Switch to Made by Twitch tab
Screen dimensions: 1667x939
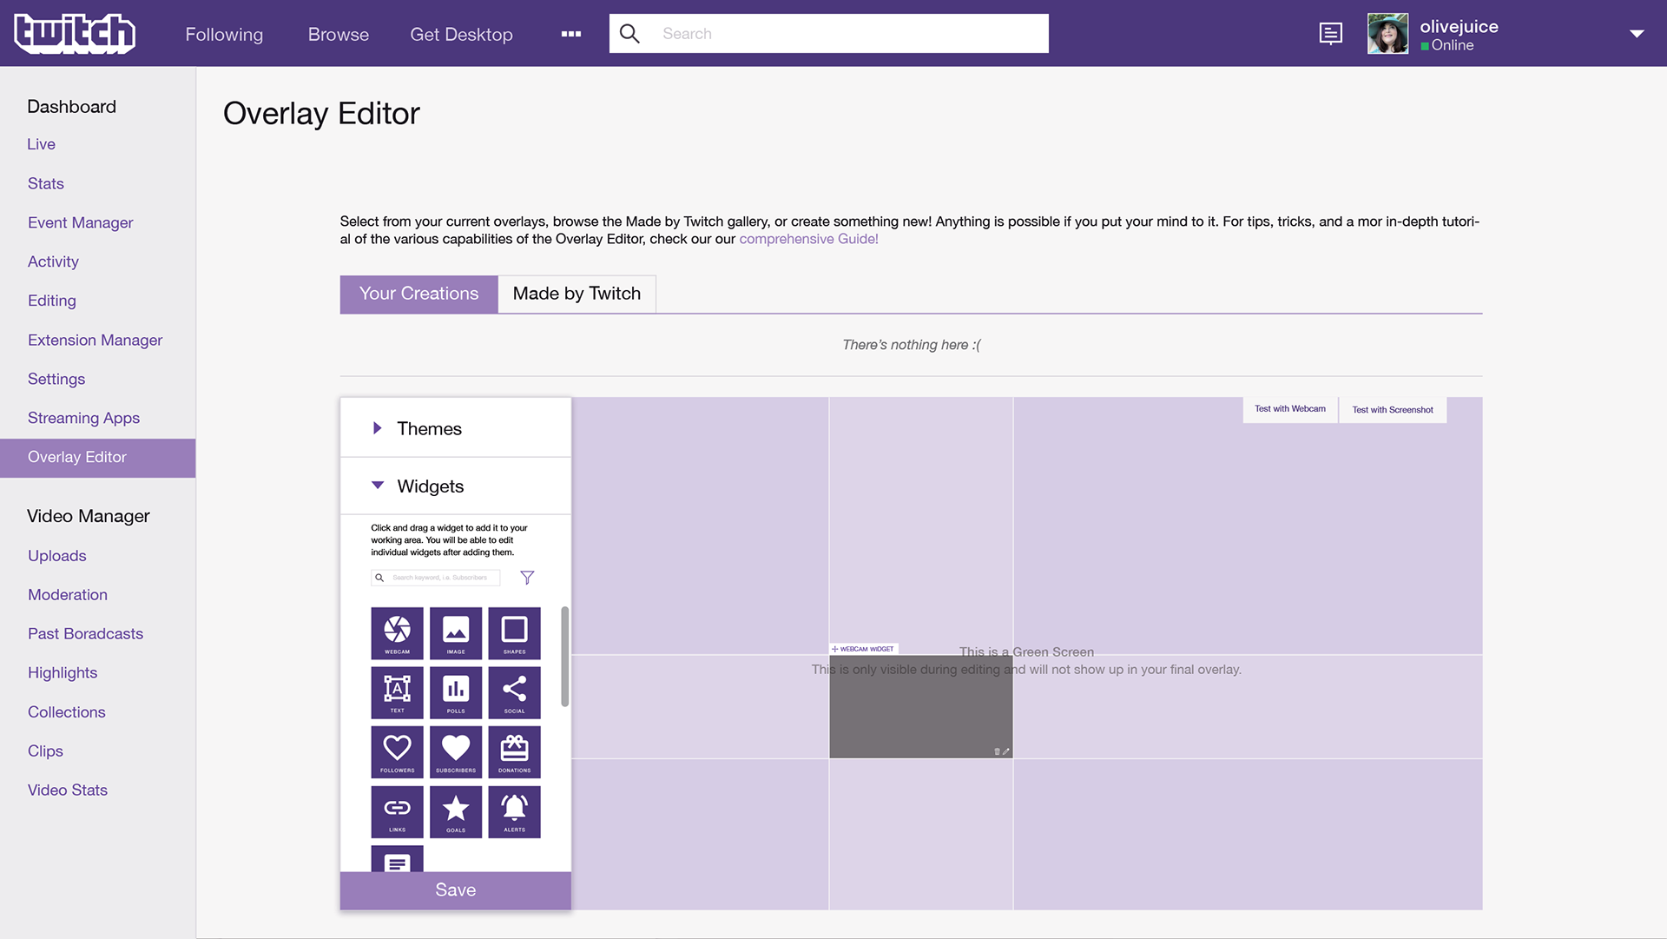pyautogui.click(x=577, y=294)
